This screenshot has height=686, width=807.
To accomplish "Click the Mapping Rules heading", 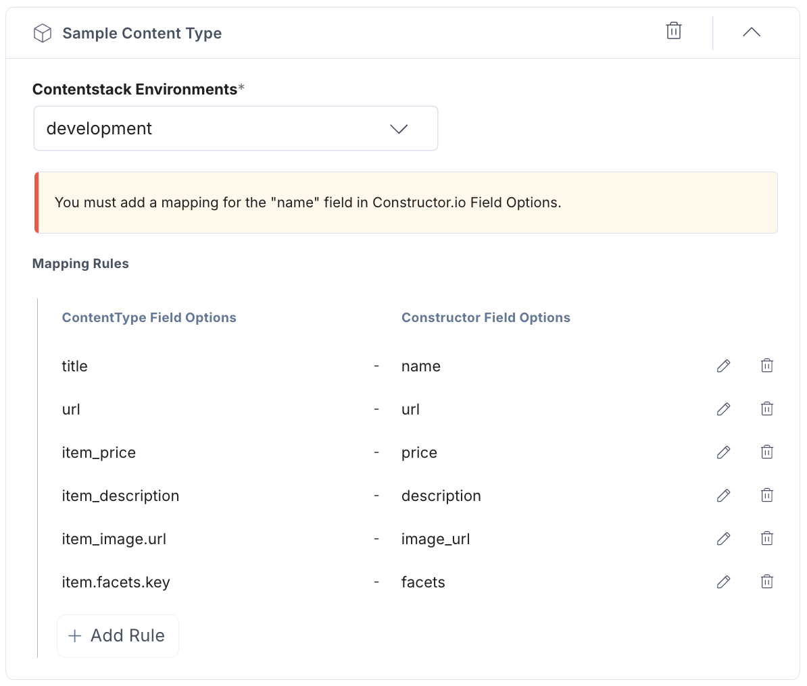I will tap(81, 264).
